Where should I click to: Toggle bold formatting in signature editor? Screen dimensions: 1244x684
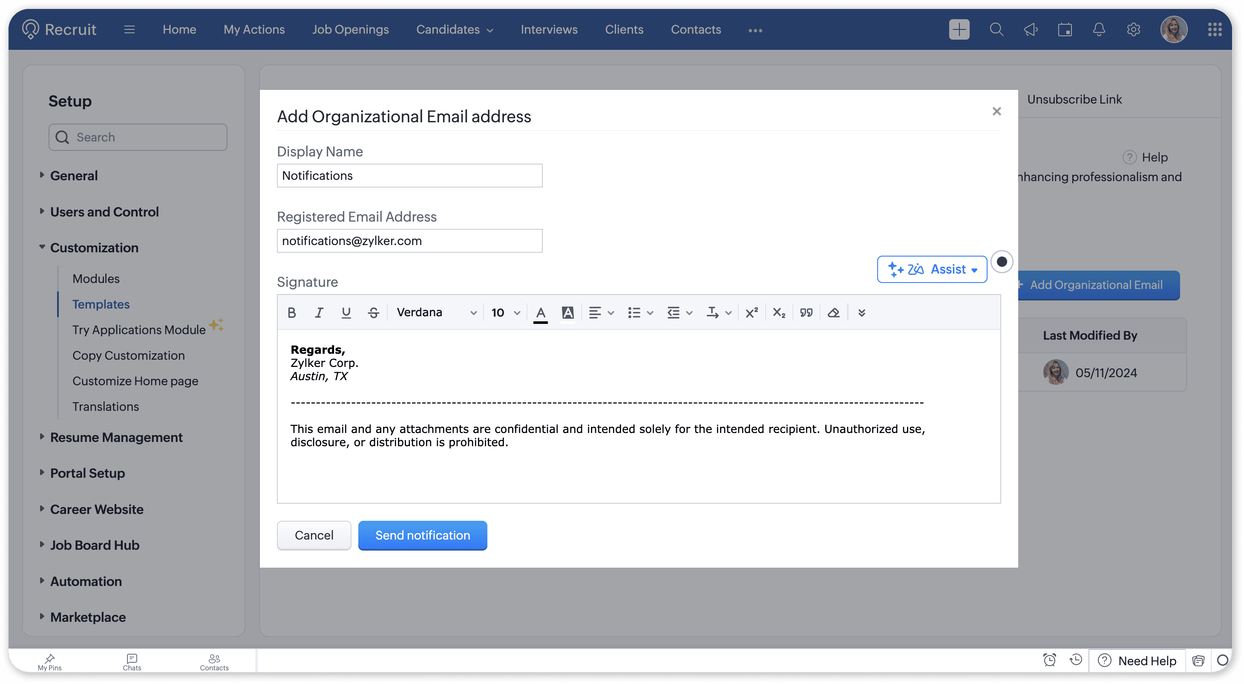[291, 312]
